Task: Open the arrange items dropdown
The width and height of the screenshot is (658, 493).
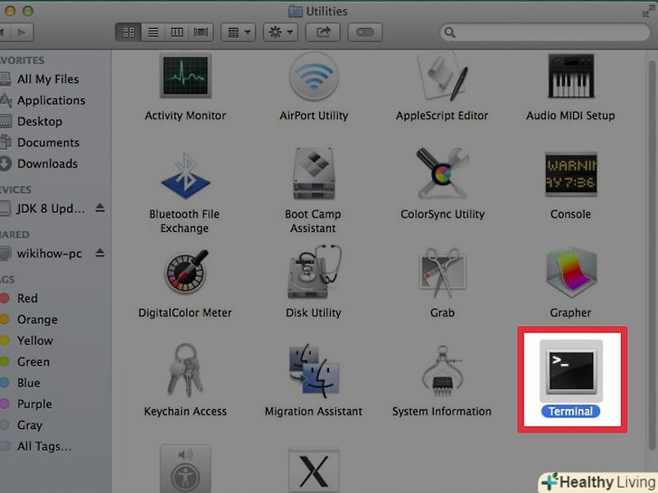Action: click(238, 33)
